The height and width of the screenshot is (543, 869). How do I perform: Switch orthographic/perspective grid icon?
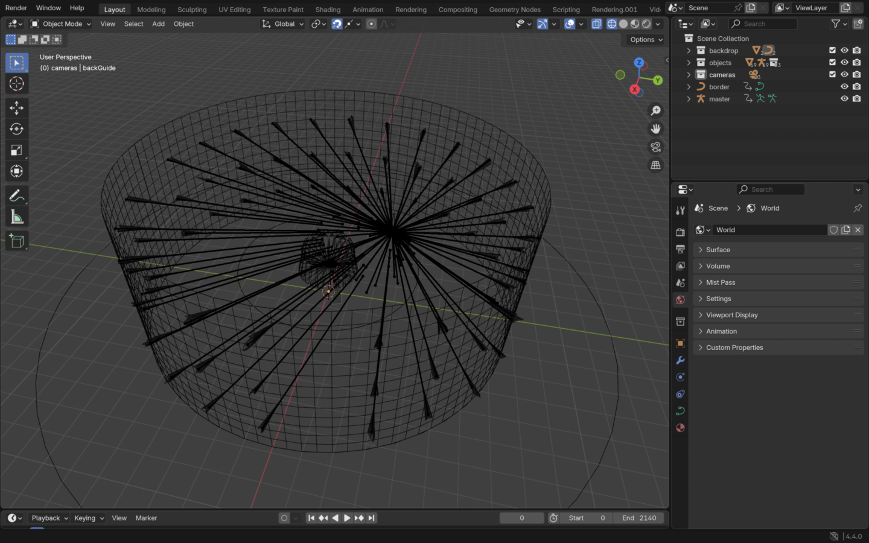click(655, 165)
